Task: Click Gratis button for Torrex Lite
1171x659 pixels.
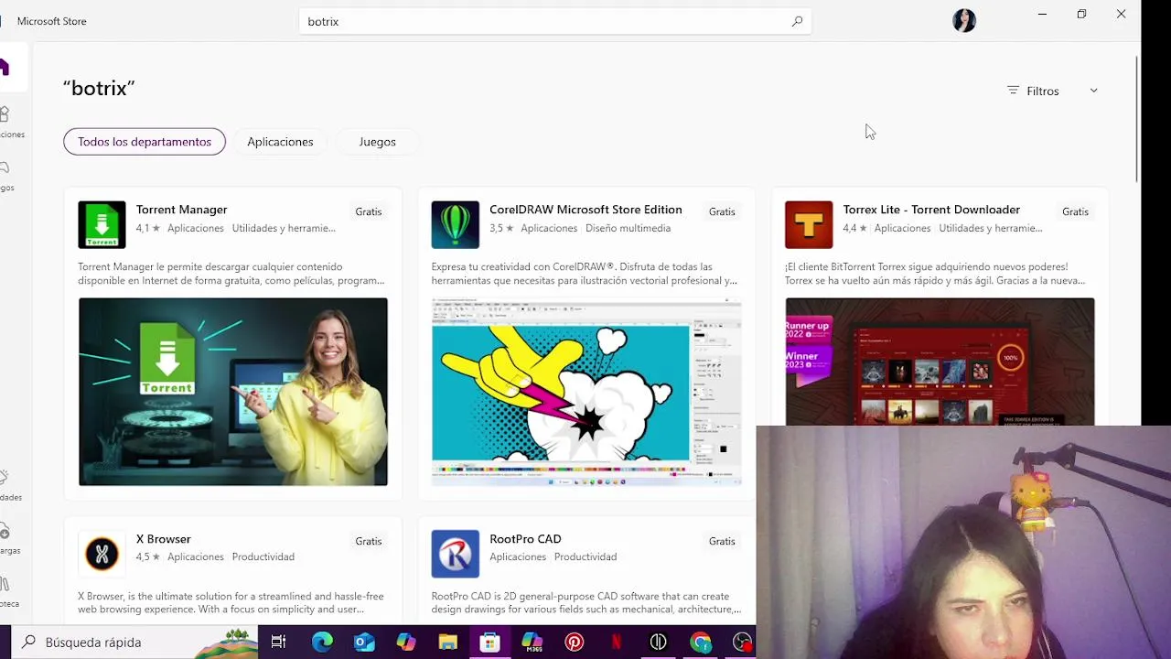Action: [x=1075, y=211]
